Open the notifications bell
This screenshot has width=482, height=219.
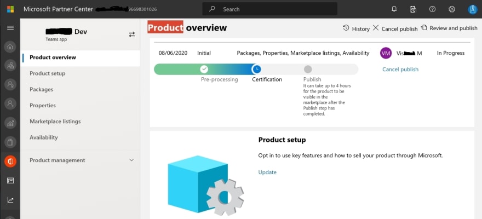click(394, 9)
